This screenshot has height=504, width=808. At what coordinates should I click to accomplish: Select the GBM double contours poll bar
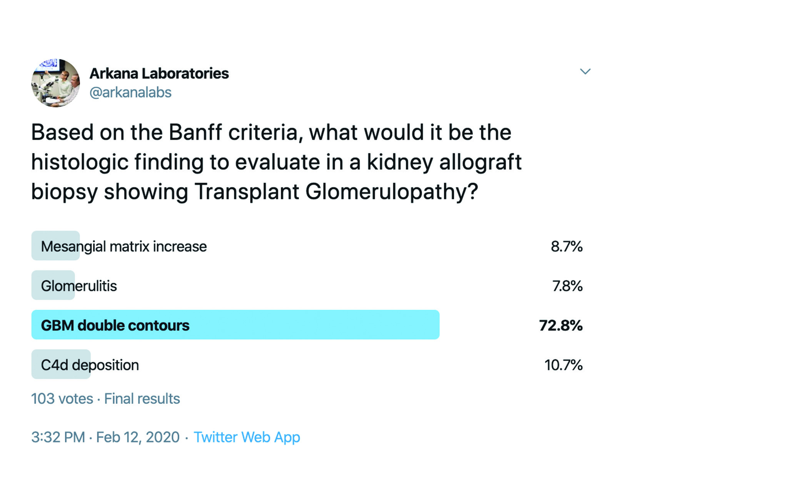coord(235,325)
